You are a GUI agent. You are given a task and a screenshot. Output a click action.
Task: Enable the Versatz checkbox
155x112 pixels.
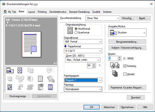click(x=125, y=74)
